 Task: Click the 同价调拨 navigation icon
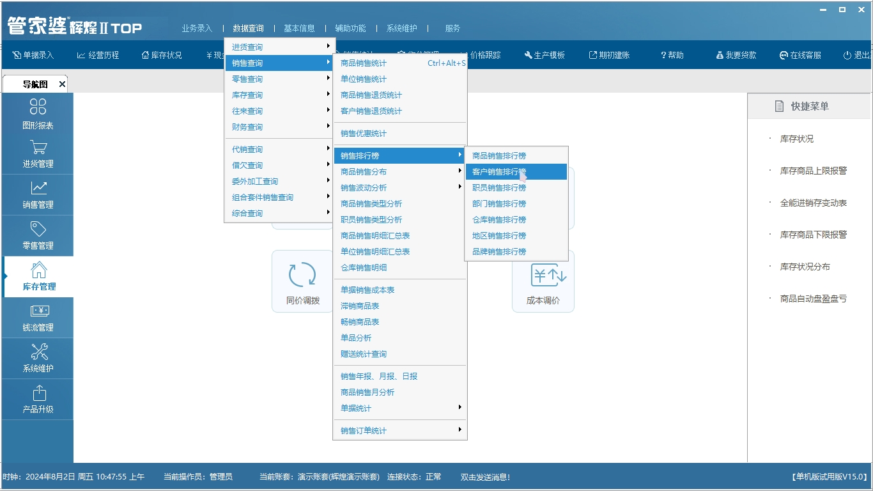pyautogui.click(x=303, y=281)
